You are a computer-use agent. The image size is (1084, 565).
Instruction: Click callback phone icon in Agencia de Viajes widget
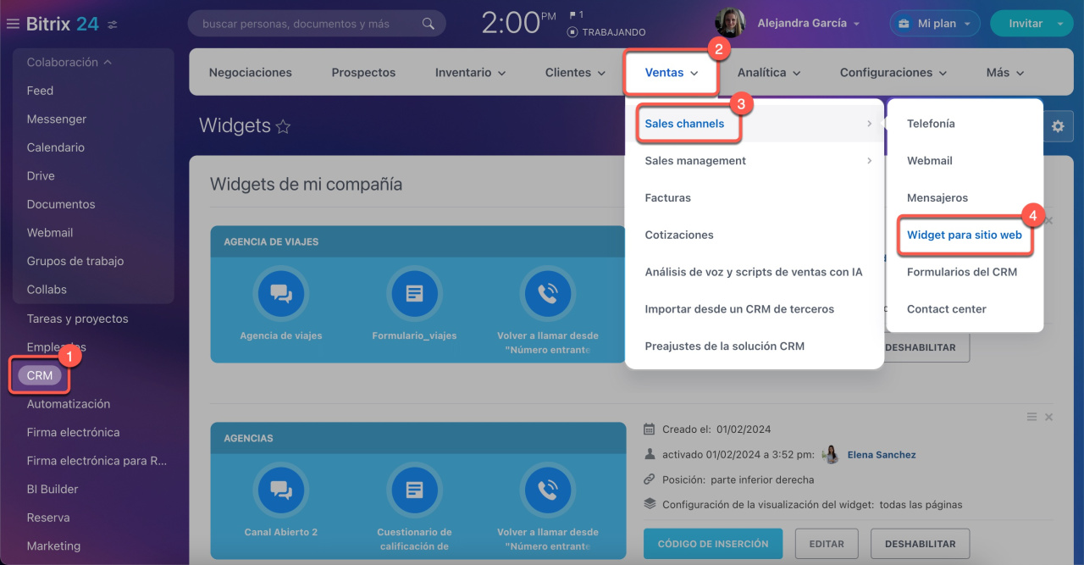click(547, 294)
